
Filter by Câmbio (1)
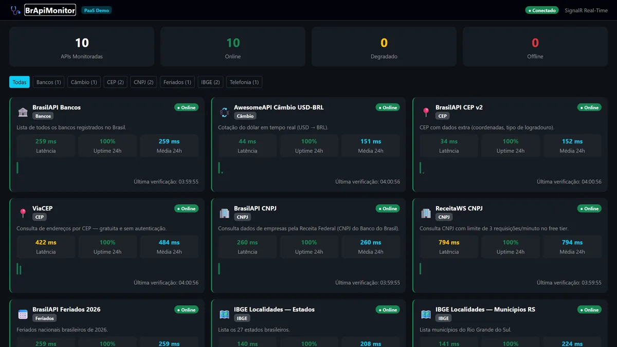[x=84, y=82]
